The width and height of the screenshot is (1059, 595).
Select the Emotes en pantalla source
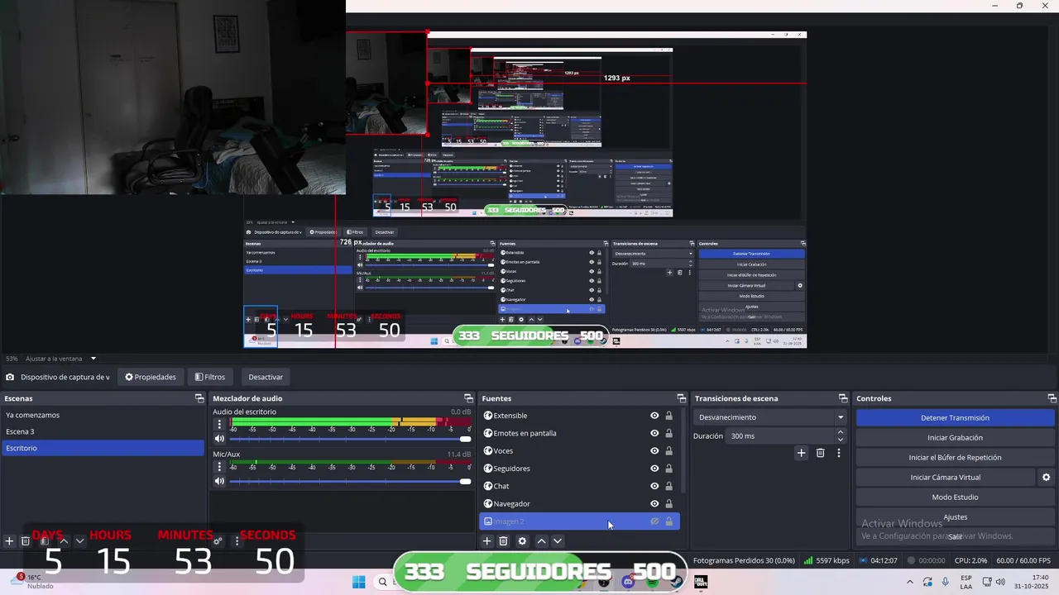click(579, 433)
